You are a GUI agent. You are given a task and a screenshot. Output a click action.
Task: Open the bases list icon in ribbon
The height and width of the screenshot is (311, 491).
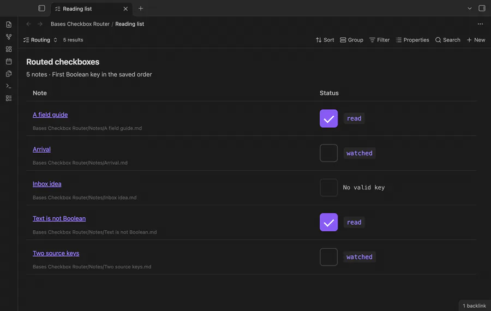9,98
